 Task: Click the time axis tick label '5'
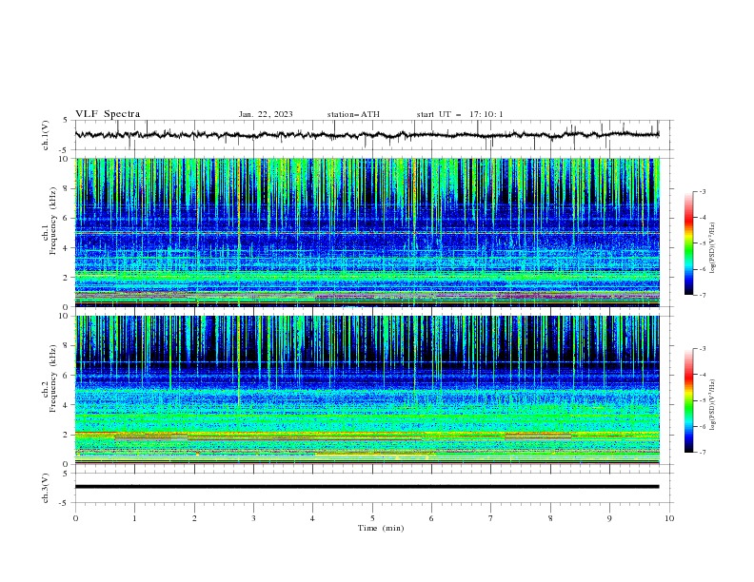(x=372, y=518)
